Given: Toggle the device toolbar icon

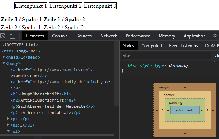Looking at the screenshot, I should click(x=12, y=36).
